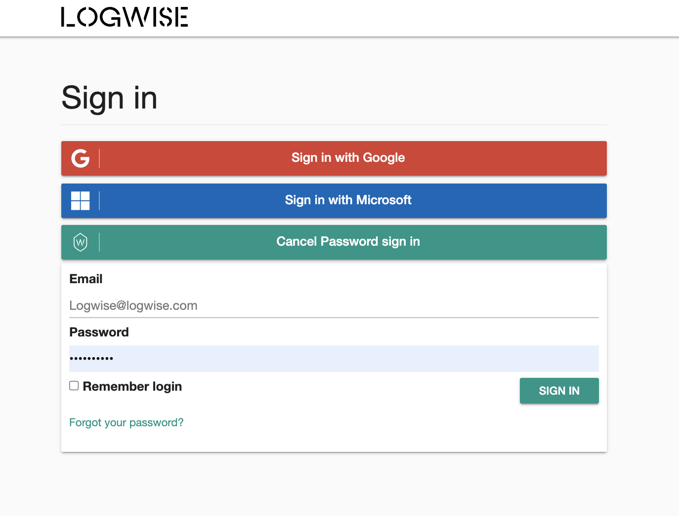Image resolution: width=679 pixels, height=516 pixels.
Task: Focus the Email input field
Action: click(x=334, y=306)
